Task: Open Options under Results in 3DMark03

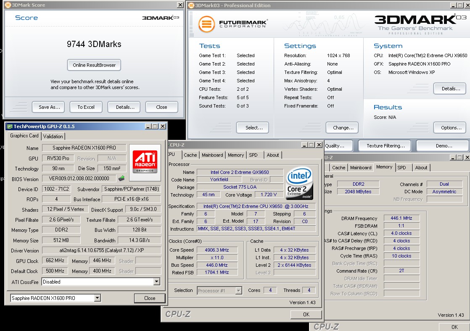Action: (x=450, y=128)
